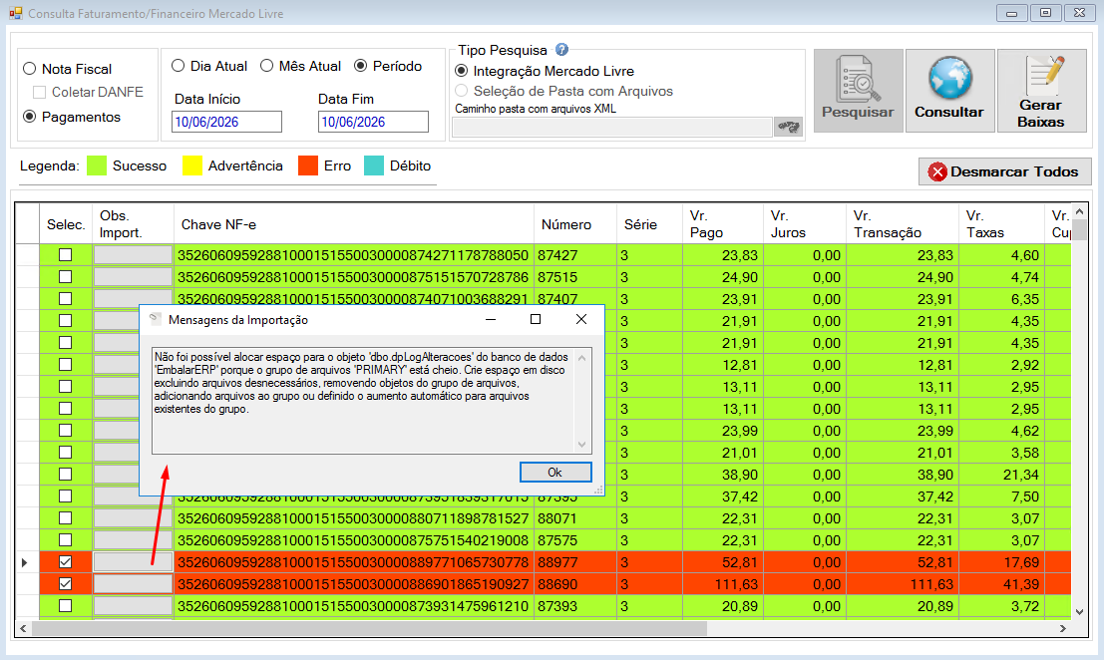
Task: Click the Consultar globe icon
Action: tap(949, 78)
